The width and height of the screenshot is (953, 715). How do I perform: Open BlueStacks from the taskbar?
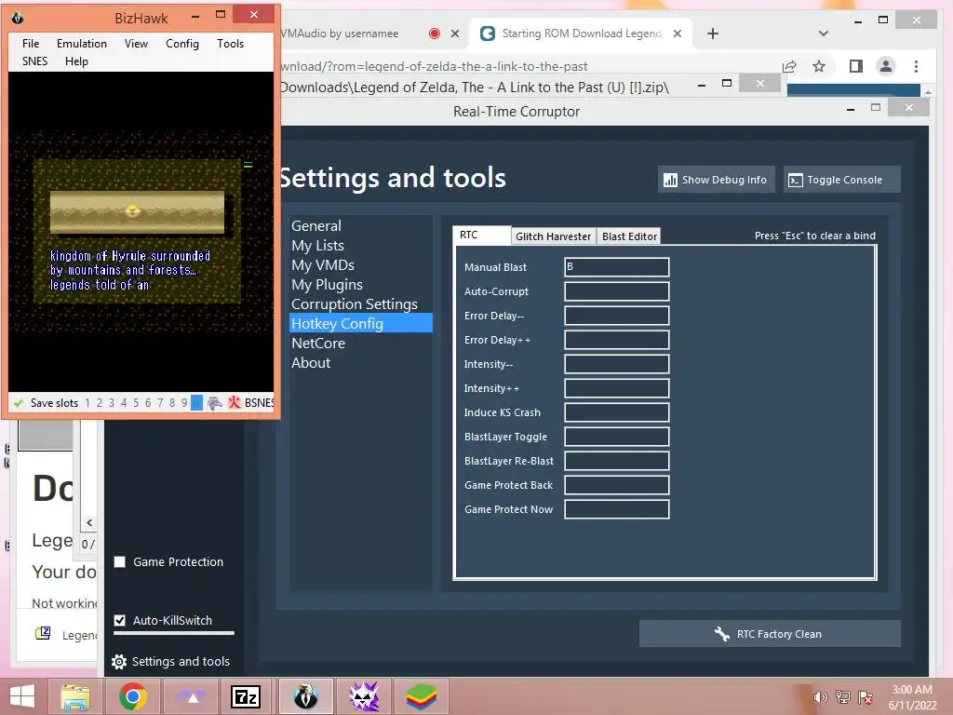[x=422, y=696]
